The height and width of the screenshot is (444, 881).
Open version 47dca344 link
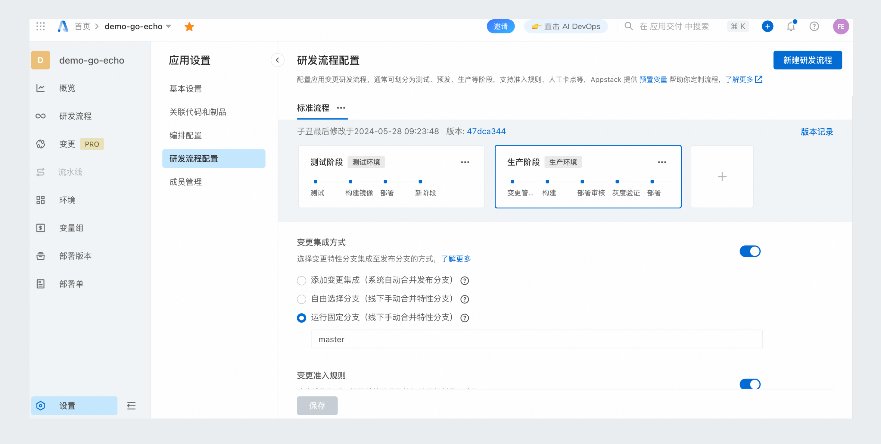click(486, 131)
